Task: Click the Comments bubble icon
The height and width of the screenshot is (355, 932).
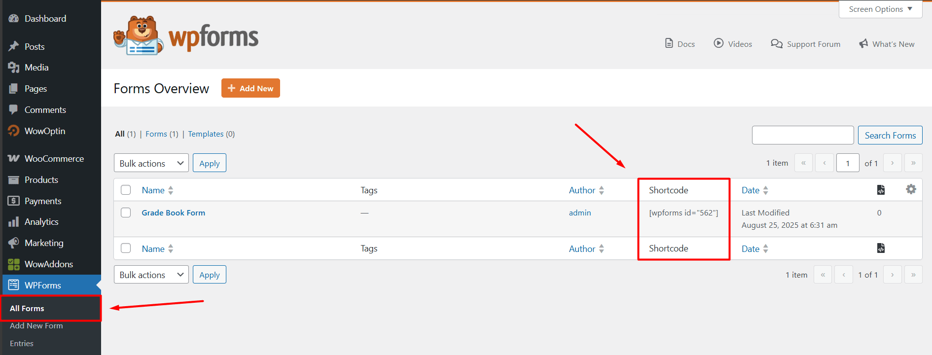Action: [13, 109]
